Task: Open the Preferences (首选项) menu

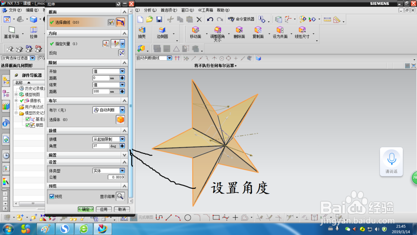Action: coord(168,10)
